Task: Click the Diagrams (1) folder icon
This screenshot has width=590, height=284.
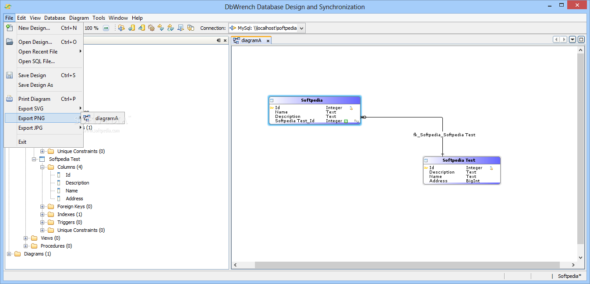Action: pos(18,254)
